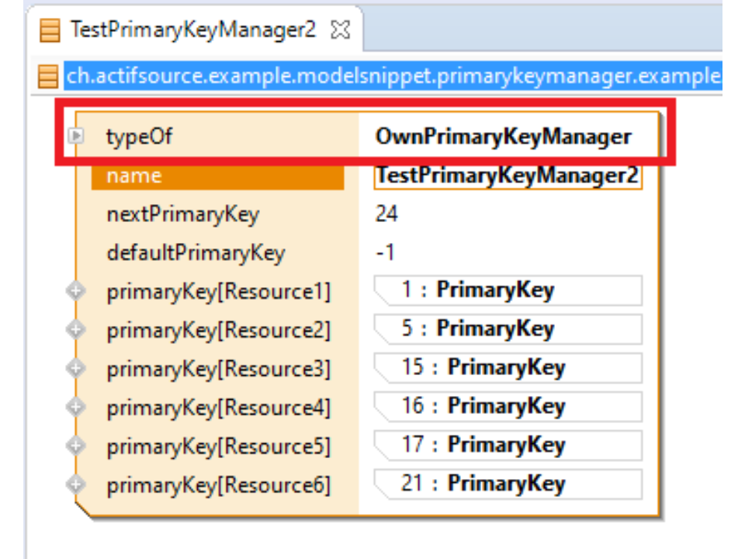Click the TestPrimaryKeyManager2 tab resource icon

pyautogui.click(x=50, y=31)
